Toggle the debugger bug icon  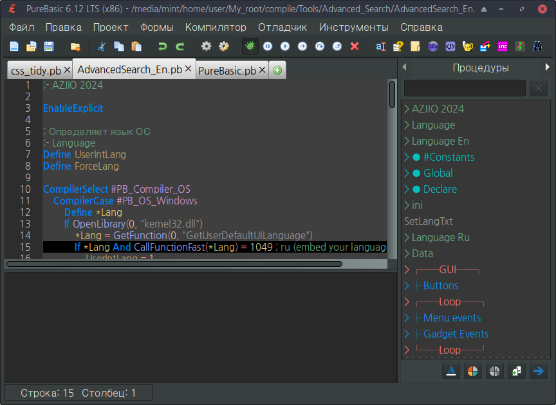pos(250,46)
